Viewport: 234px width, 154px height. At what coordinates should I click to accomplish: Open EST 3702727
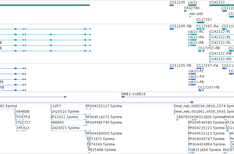23,123
